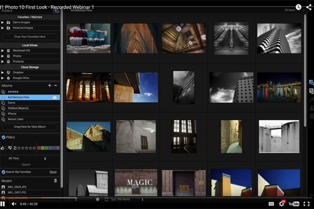
Task: Click the Dropbox icon
Action: coord(8,73)
